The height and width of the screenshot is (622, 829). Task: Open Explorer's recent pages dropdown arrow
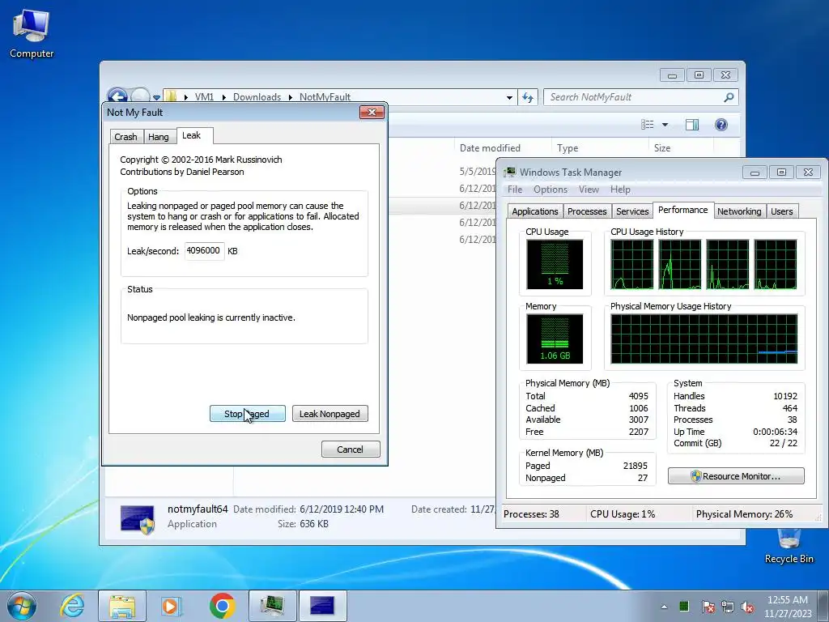(x=156, y=97)
